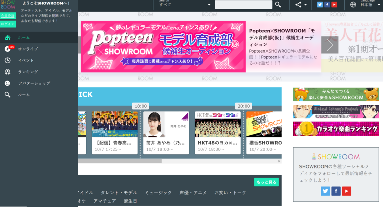Click the clock icon for events
The height and width of the screenshot is (207, 383).
[x=7, y=60]
